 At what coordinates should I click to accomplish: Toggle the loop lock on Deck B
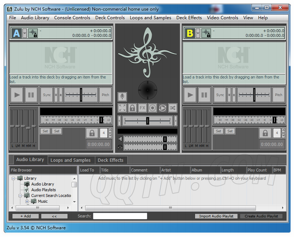[265, 133]
